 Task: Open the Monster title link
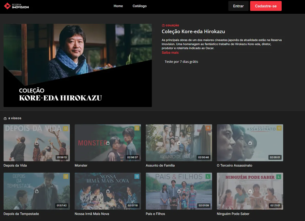pos(81,165)
